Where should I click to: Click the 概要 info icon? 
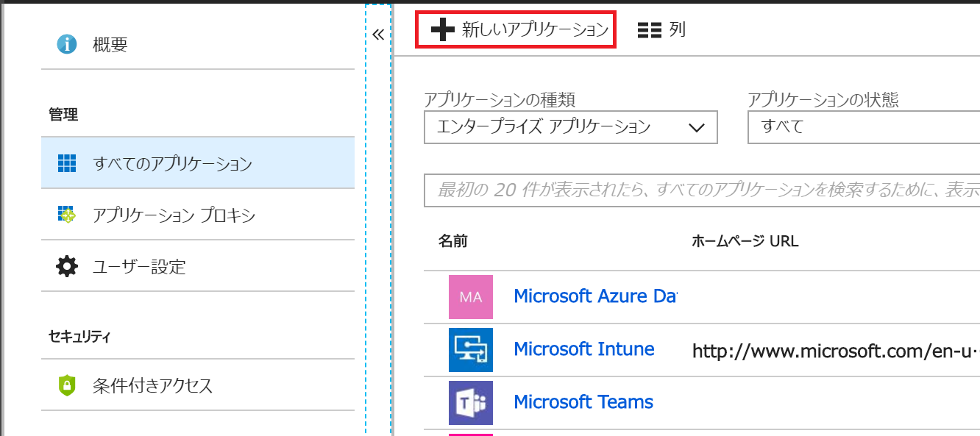[x=67, y=45]
